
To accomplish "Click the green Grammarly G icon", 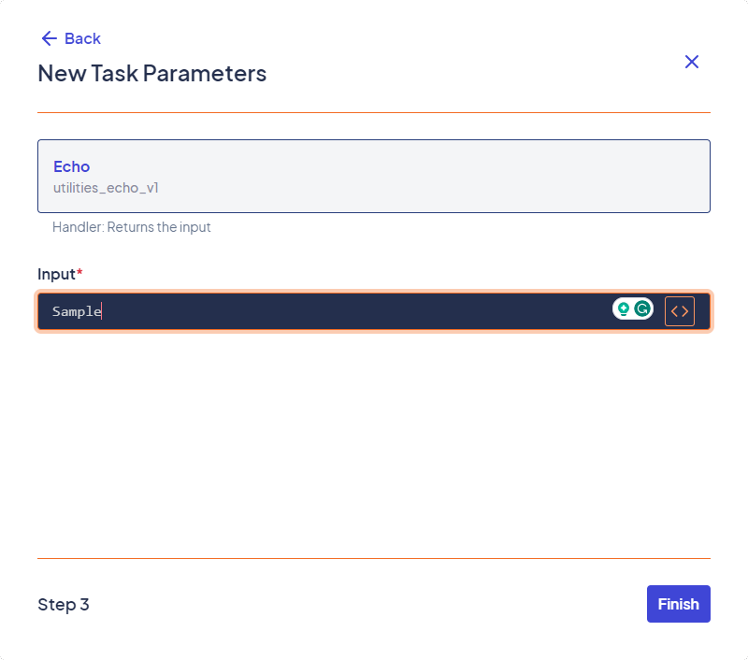I will 642,309.
